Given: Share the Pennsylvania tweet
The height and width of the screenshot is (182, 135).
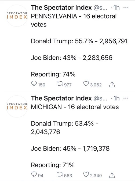Looking at the screenshot, I should [112, 85].
